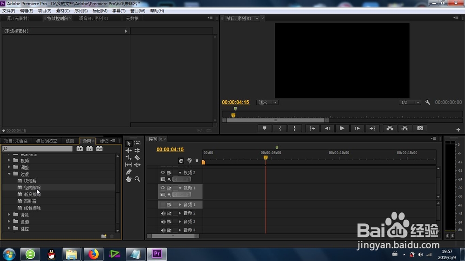Click the program monitor playhead marker
The height and width of the screenshot is (261, 465).
[x=233, y=115]
